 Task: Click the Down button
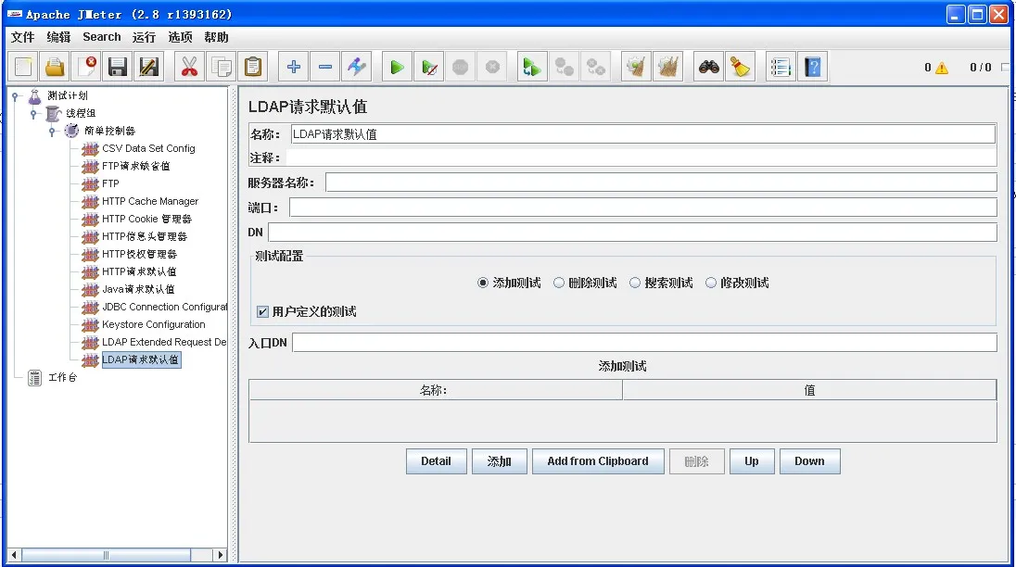tap(810, 461)
